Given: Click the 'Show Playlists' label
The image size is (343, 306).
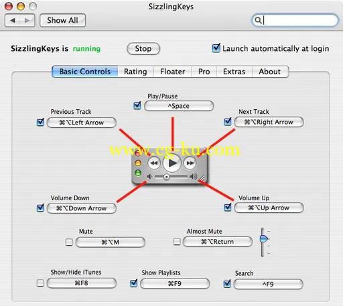Looking at the screenshot, I should click(x=161, y=273).
